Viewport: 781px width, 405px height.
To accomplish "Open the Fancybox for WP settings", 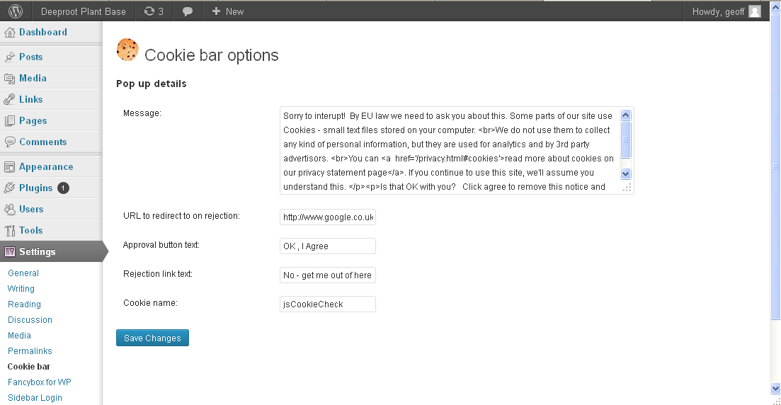I will point(40,382).
